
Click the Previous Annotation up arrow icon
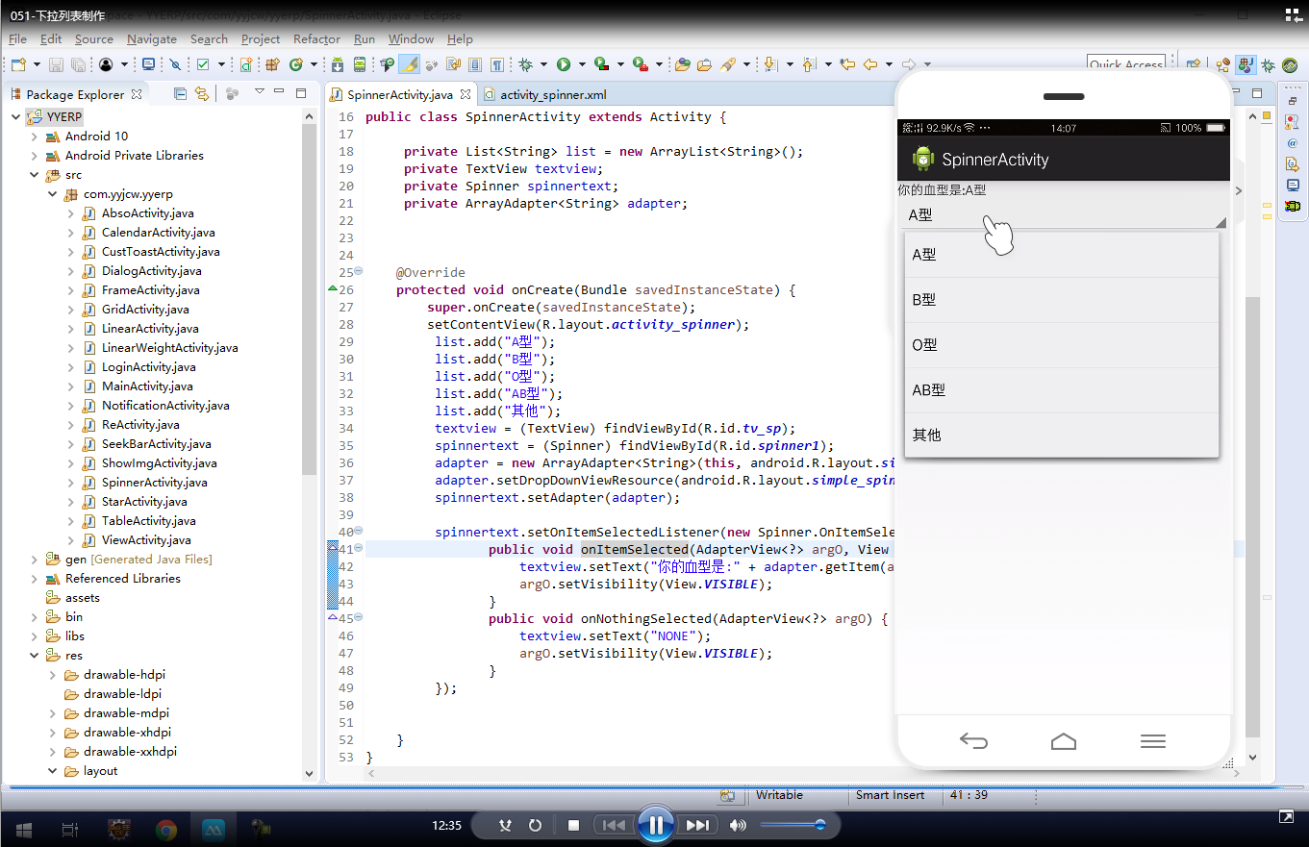pyautogui.click(x=808, y=64)
